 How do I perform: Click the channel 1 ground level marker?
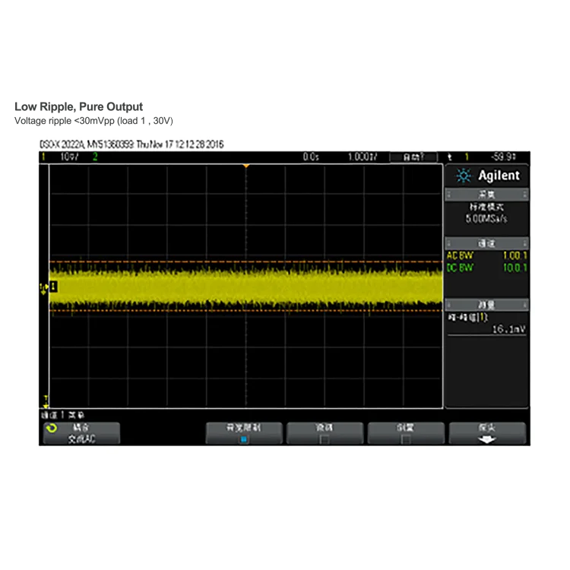52,287
